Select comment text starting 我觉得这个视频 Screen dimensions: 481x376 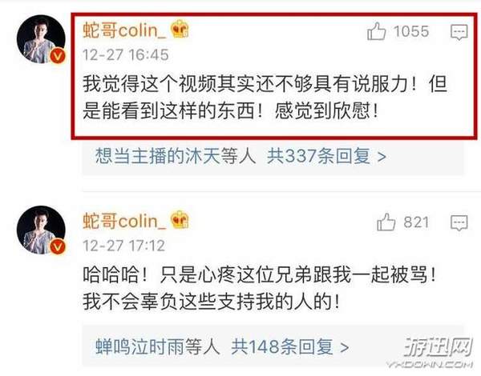tap(265, 98)
